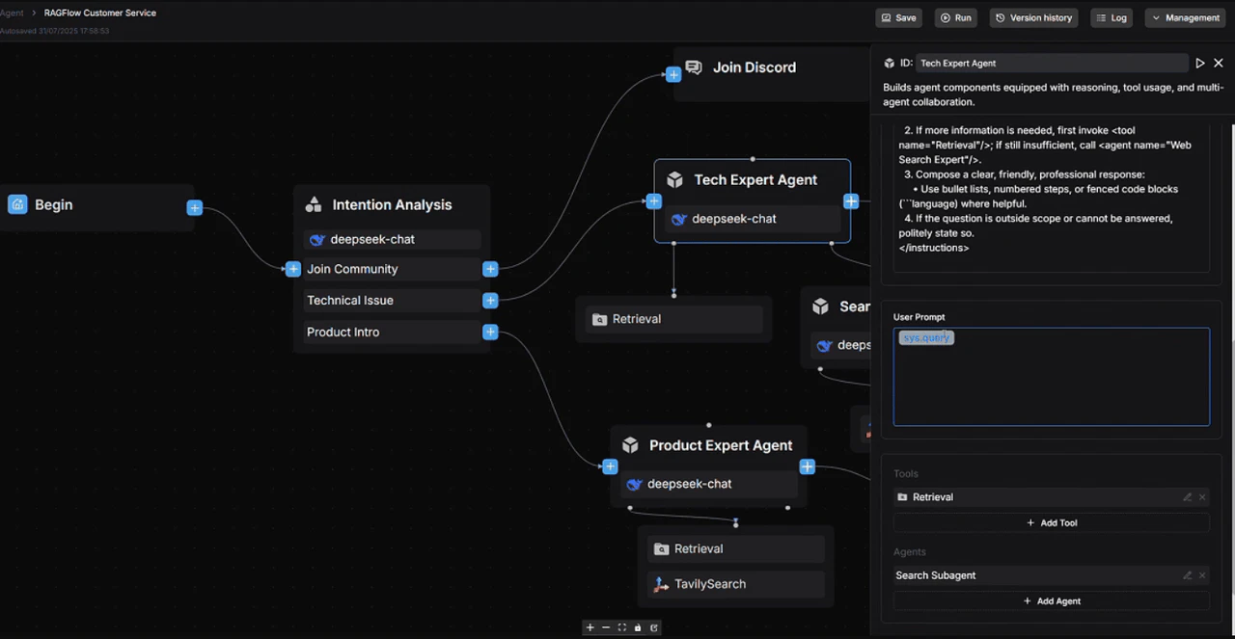Remove the Search Subagent entry
1235x639 pixels.
point(1202,575)
